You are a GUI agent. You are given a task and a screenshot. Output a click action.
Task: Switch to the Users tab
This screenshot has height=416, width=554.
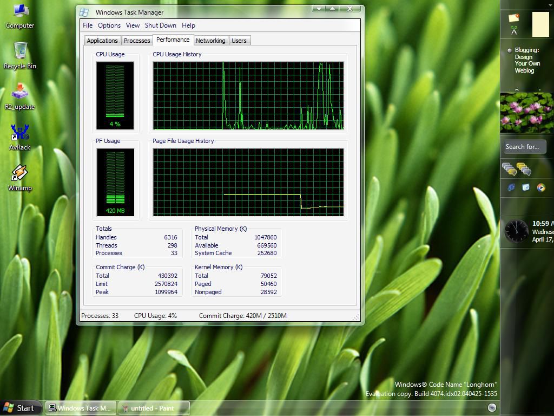click(239, 41)
